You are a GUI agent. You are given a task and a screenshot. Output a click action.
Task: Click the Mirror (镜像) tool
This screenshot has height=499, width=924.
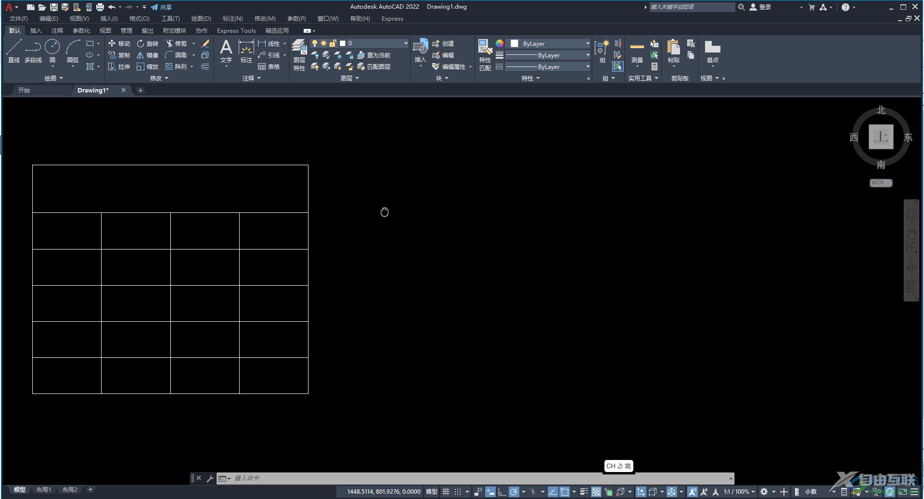pos(147,55)
